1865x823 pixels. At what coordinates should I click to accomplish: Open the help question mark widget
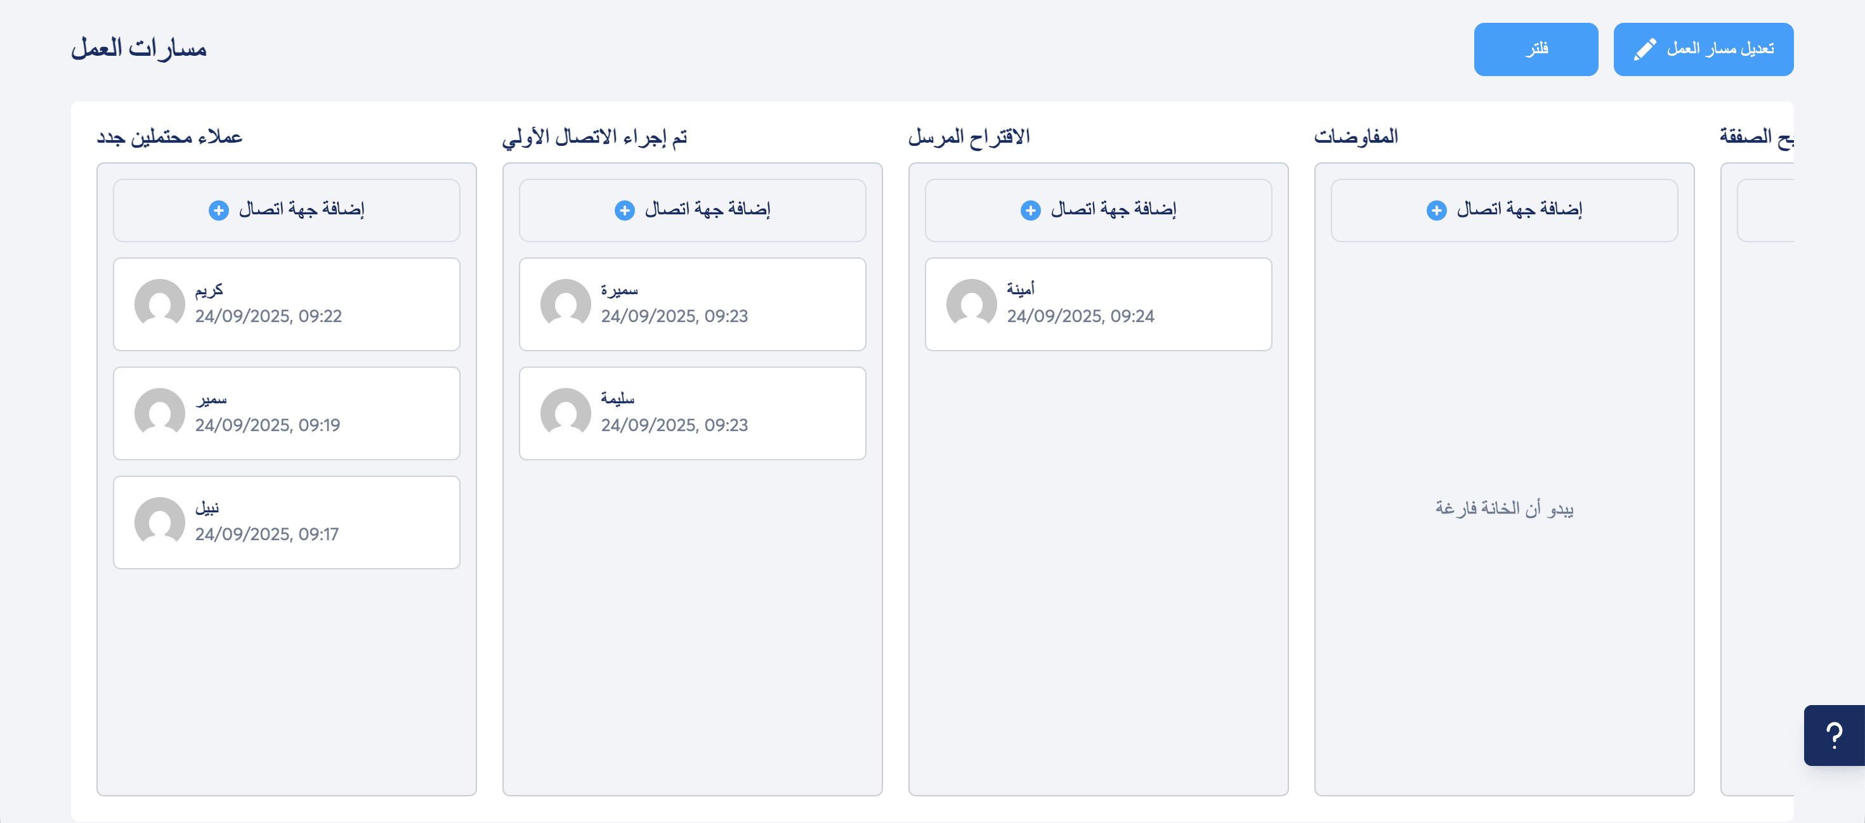click(x=1833, y=735)
